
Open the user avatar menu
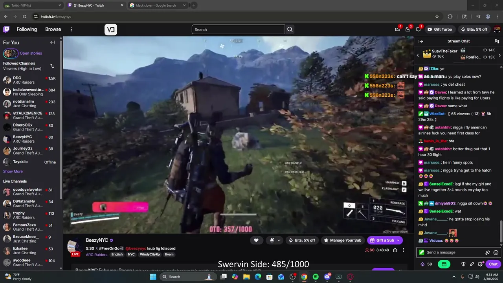coord(497,29)
